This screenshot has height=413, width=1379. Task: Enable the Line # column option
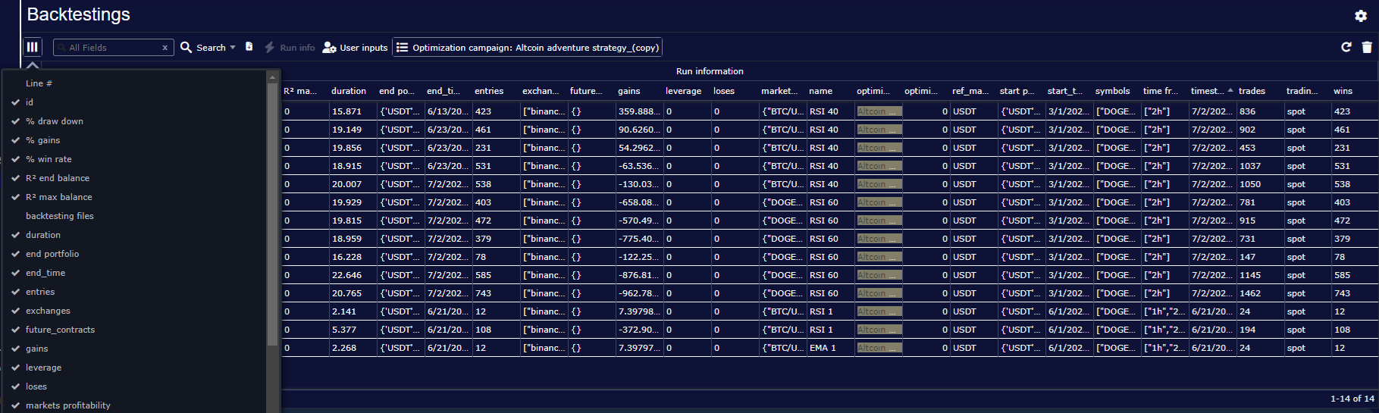39,83
